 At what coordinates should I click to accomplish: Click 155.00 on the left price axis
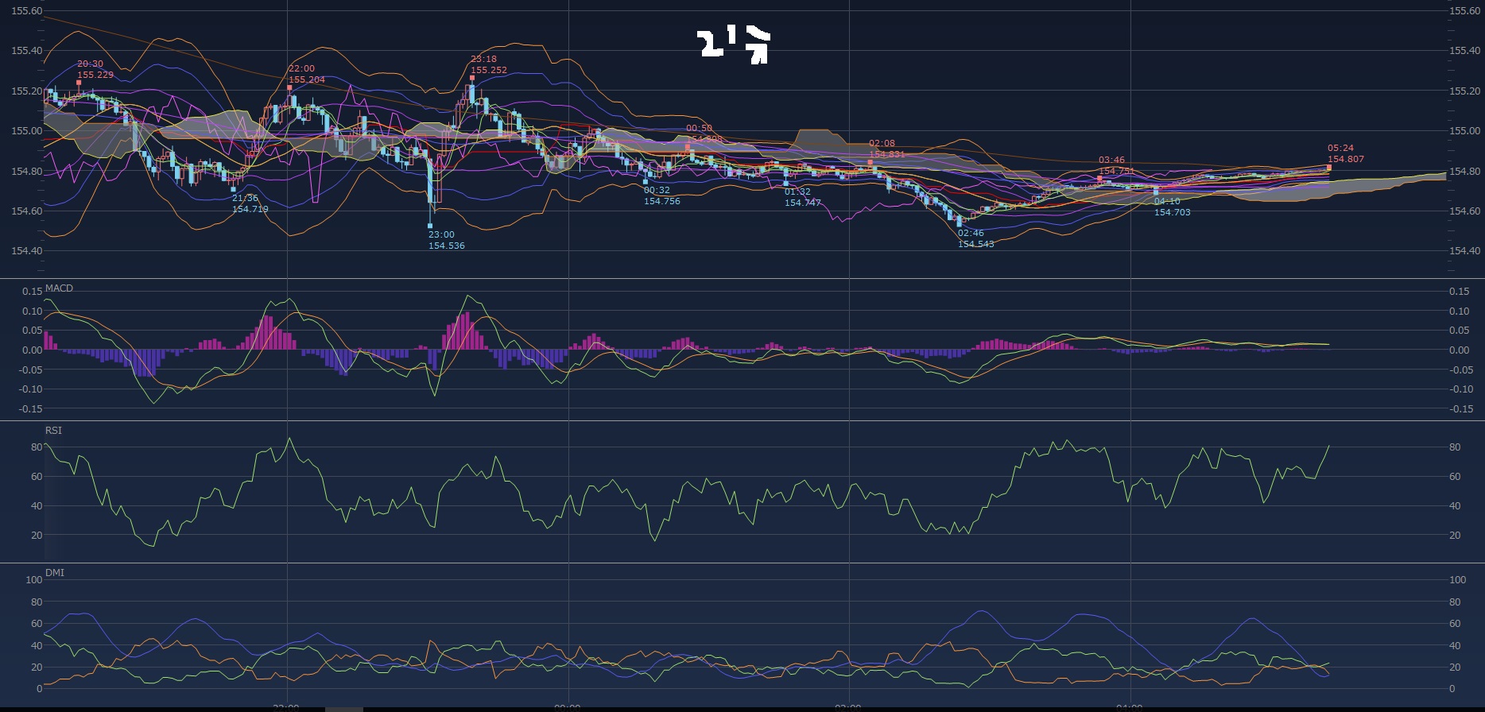[x=27, y=130]
